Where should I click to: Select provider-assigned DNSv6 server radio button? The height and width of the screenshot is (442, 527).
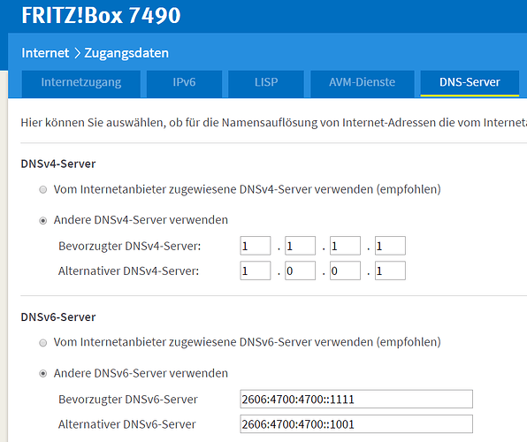click(x=43, y=343)
